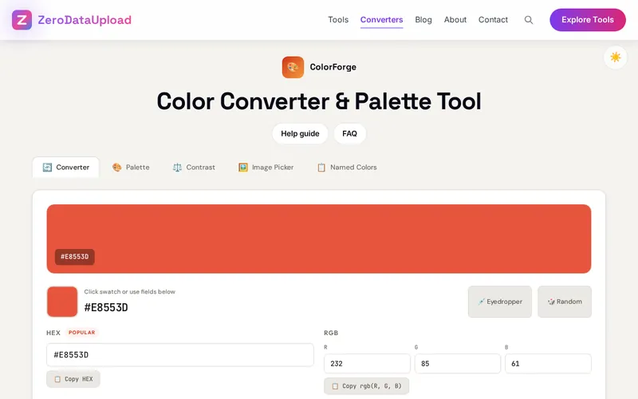This screenshot has width=638, height=399.
Task: Go to the Blog page
Action: (x=423, y=19)
